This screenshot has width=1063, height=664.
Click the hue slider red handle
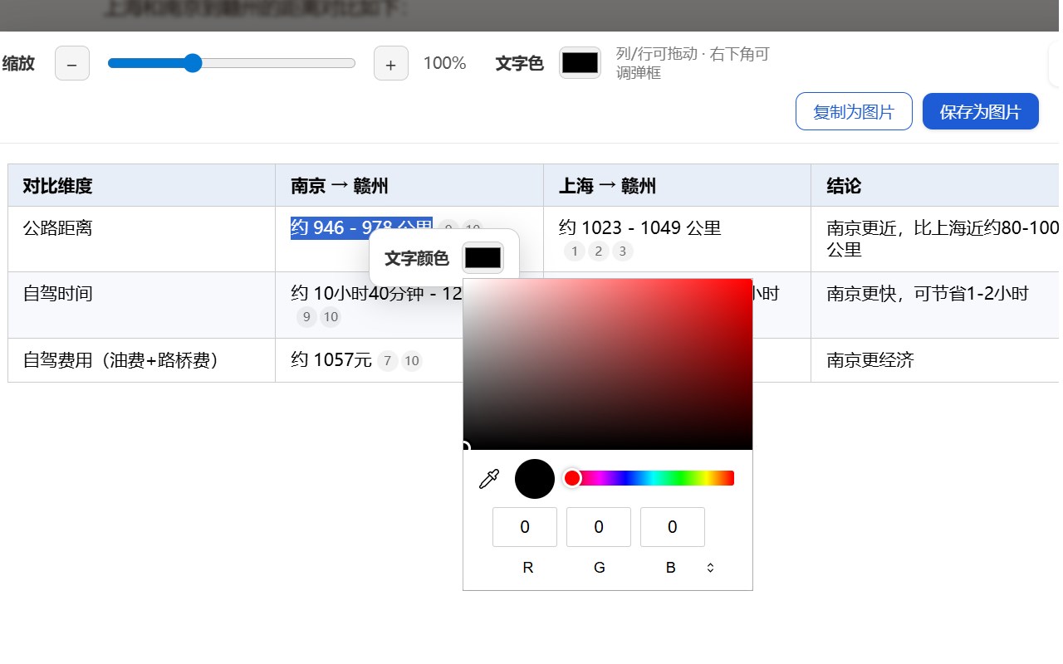pos(572,478)
